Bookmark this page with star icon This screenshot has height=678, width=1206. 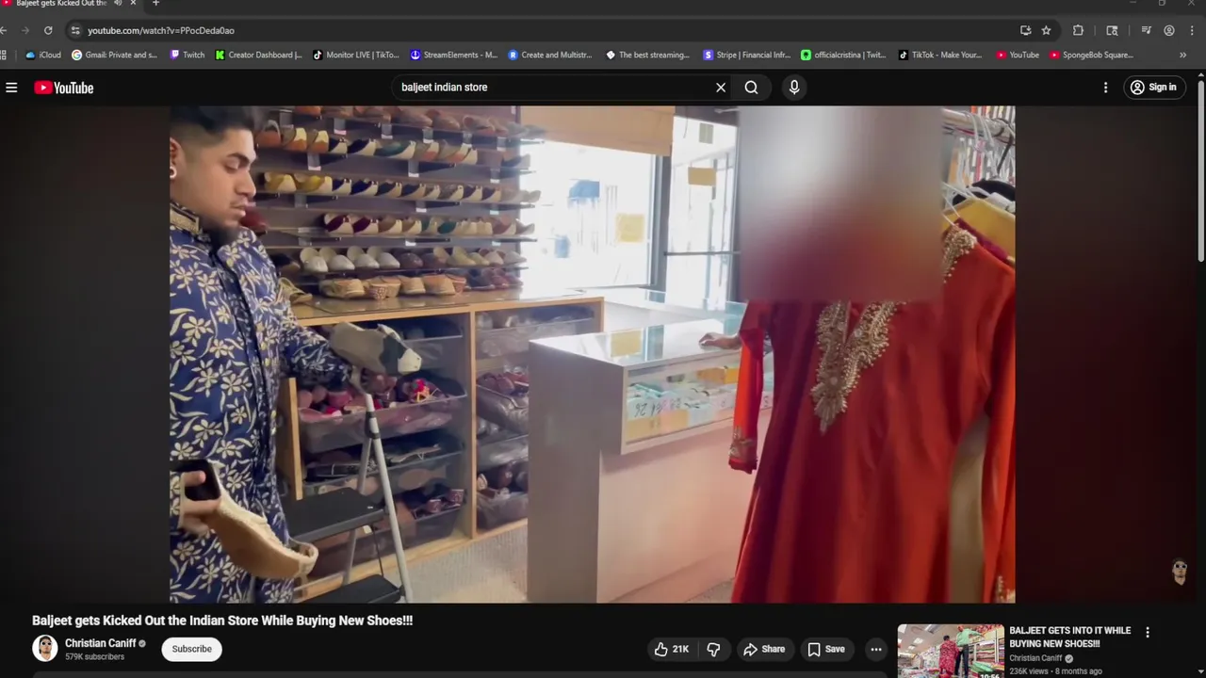coord(1046,30)
